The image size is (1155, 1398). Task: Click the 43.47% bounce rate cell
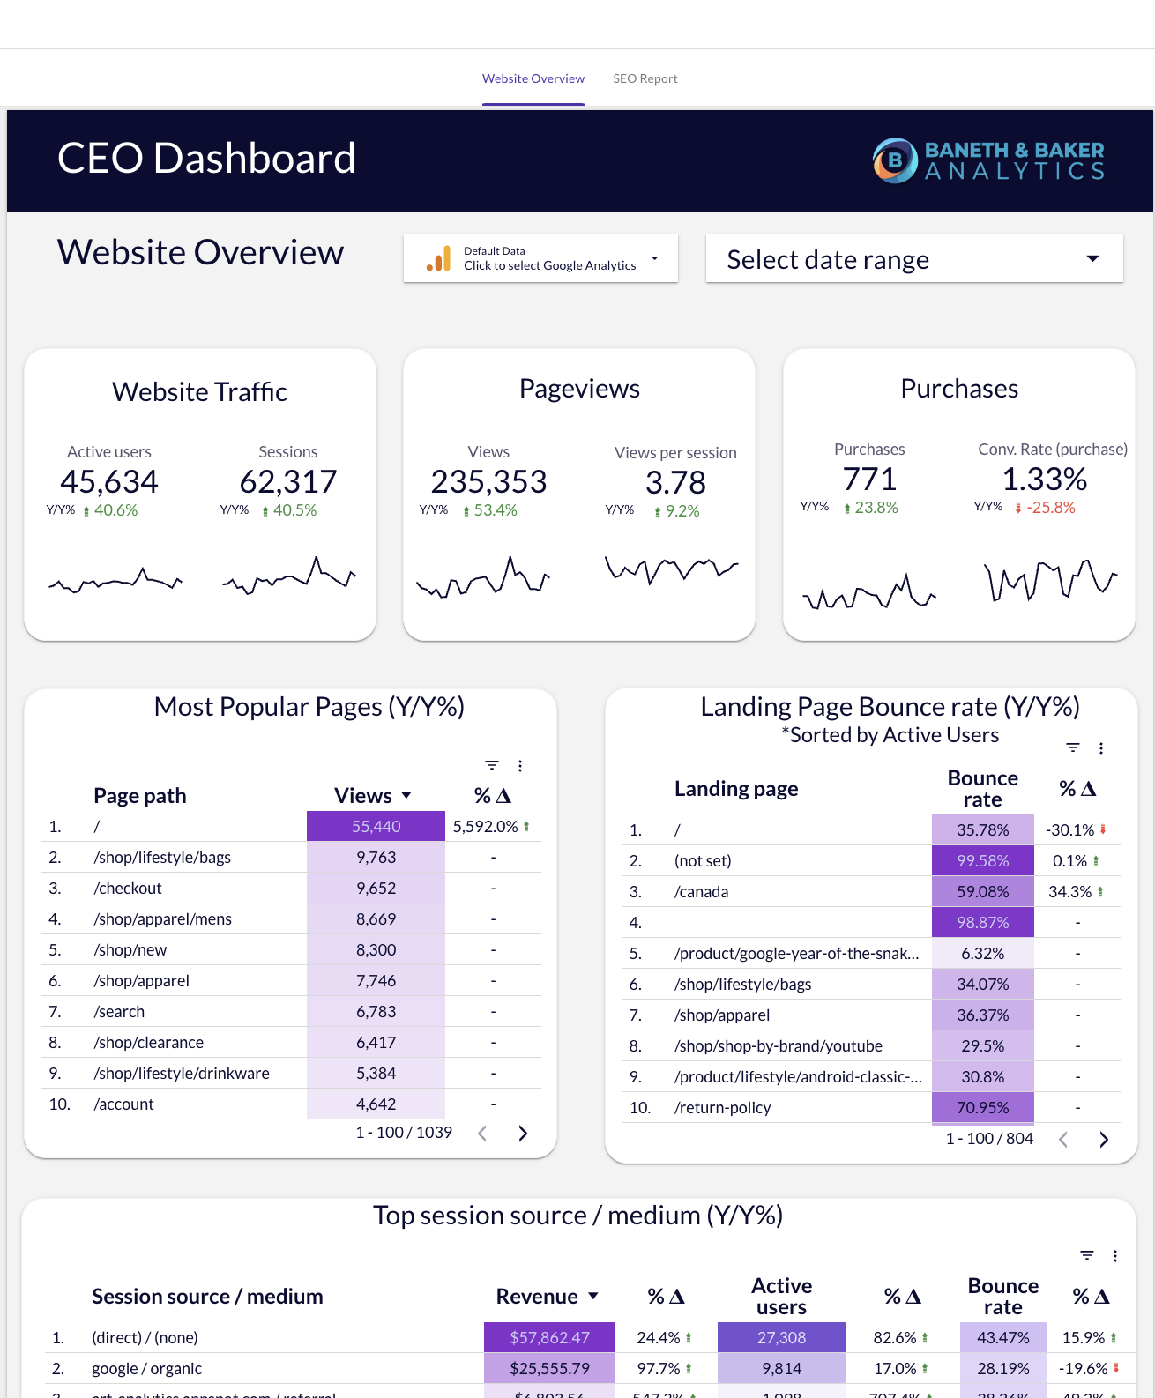(1002, 1338)
